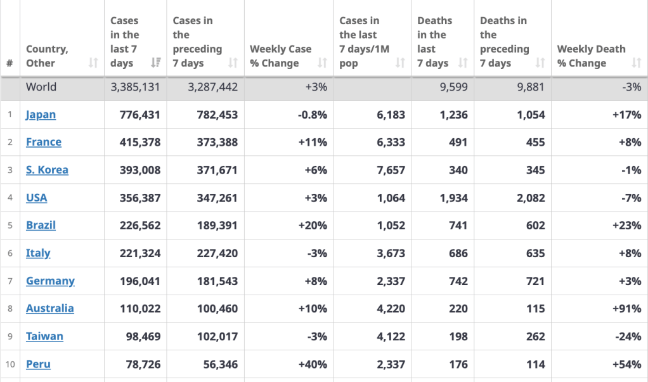The height and width of the screenshot is (382, 648).
Task: Click Deaths in last 7 days sort icon
Action: pos(463,63)
